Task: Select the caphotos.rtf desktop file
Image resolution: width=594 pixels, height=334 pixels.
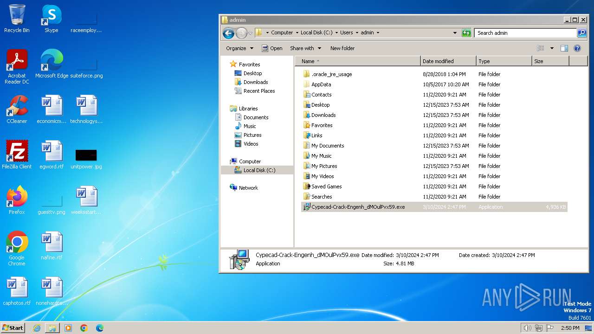Action: (x=17, y=291)
